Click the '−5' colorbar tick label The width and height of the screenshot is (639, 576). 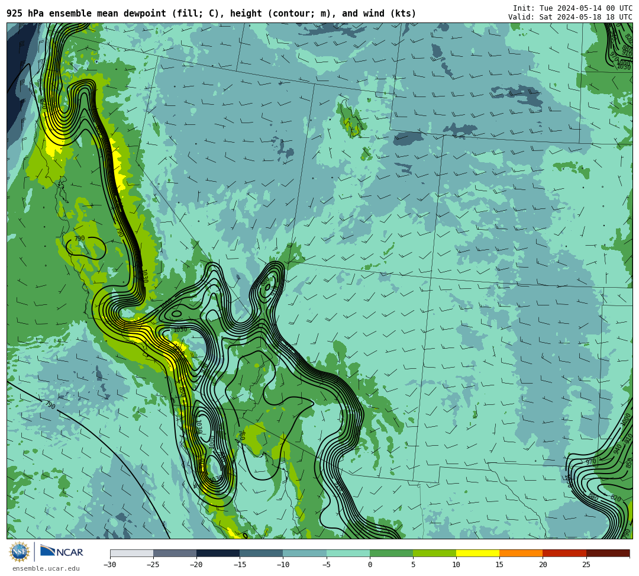(x=327, y=565)
